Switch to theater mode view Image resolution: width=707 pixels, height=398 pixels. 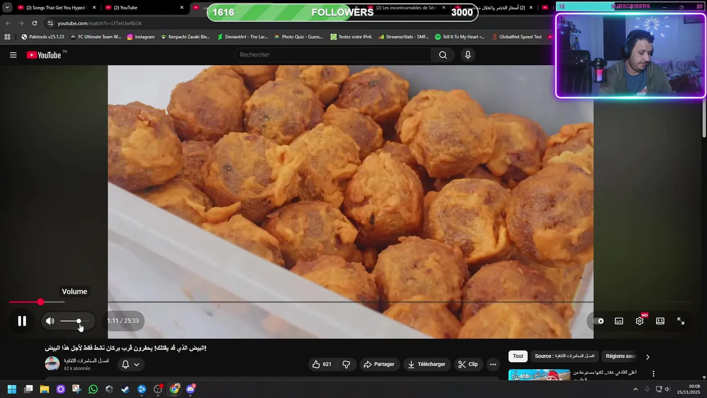[660, 321]
